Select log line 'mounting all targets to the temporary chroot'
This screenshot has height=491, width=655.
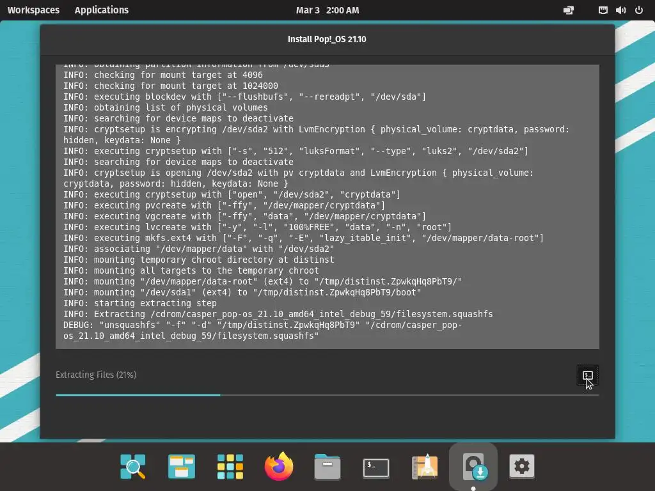(191, 270)
